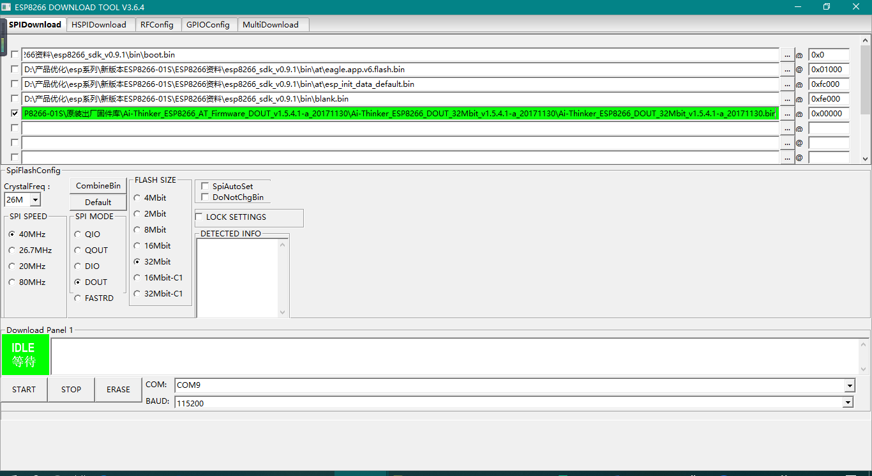872x476 pixels.
Task: Click the file list scrollbar up arrow
Action: coord(865,41)
